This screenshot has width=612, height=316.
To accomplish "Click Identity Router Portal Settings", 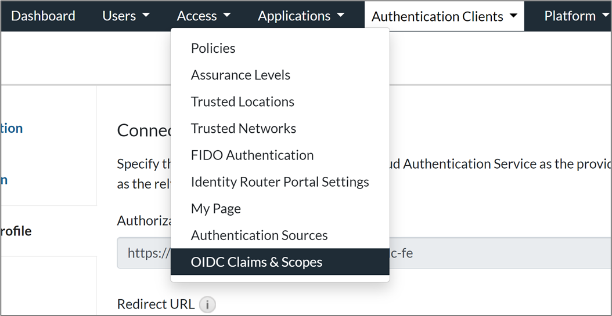I will (280, 182).
